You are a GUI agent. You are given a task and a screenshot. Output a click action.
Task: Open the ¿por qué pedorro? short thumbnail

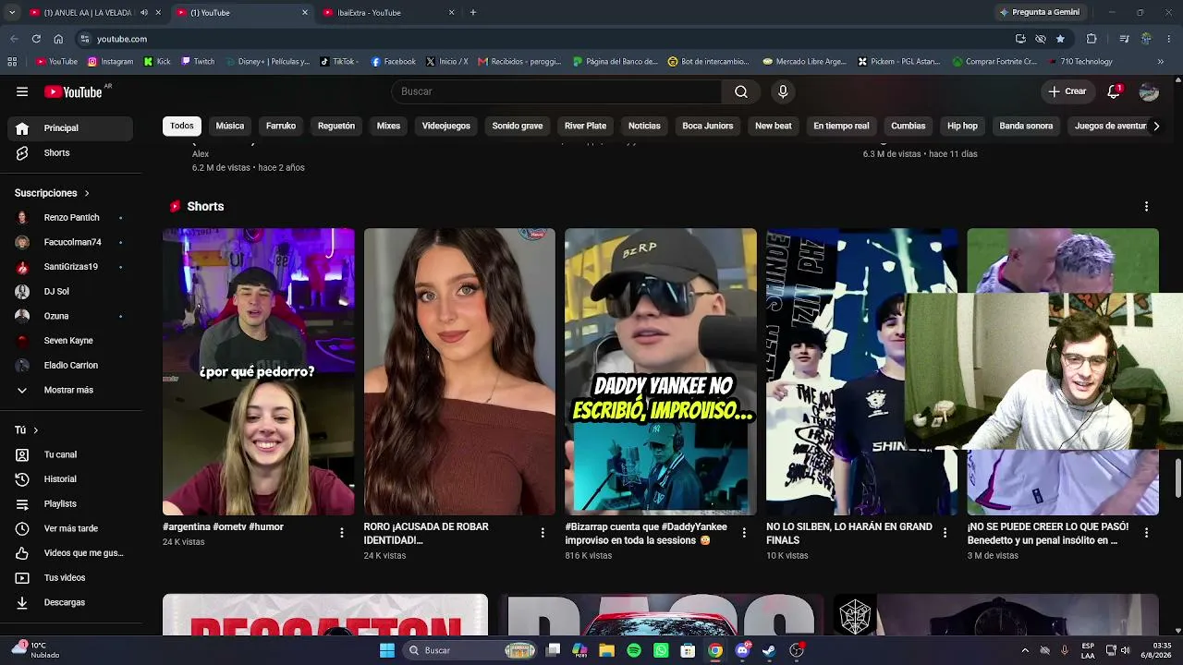(259, 371)
